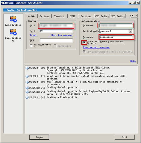Toggle the Delegation checkbox
Screen dimensions: 141x143
click(55, 46)
